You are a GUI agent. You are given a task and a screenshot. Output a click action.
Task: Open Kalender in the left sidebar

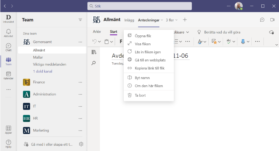coord(8,75)
